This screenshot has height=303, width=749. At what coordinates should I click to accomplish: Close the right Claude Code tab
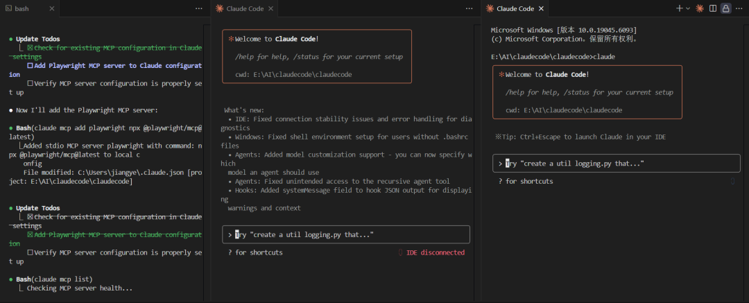(541, 8)
